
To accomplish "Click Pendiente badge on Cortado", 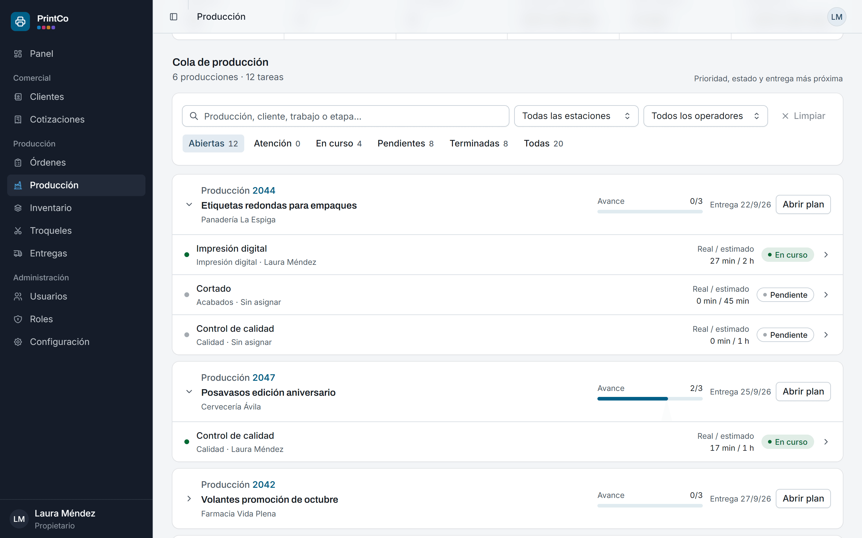I will (x=785, y=295).
